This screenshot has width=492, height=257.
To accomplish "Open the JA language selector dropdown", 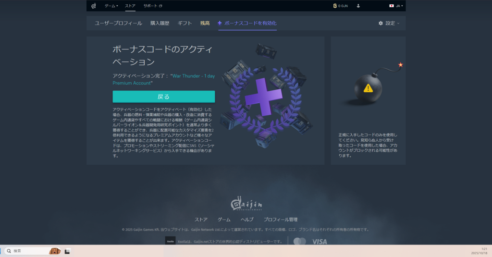I will coord(396,6).
